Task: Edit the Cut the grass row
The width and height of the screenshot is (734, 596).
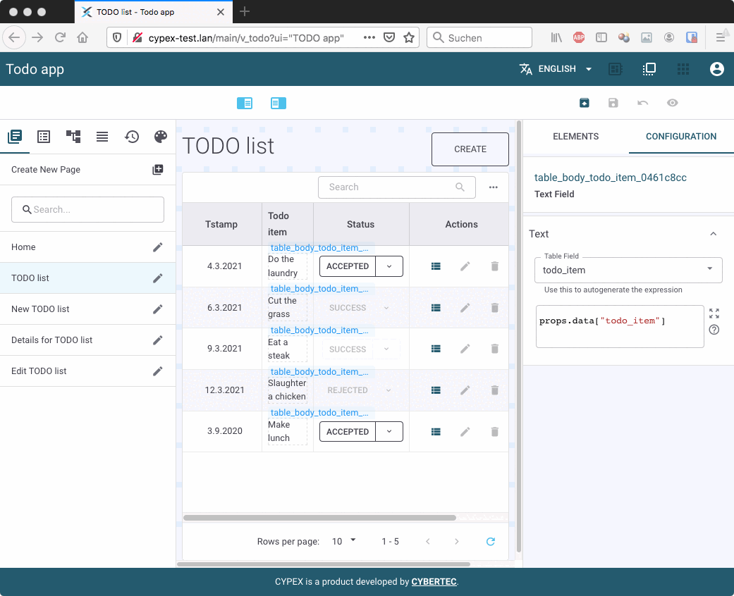Action: point(465,308)
